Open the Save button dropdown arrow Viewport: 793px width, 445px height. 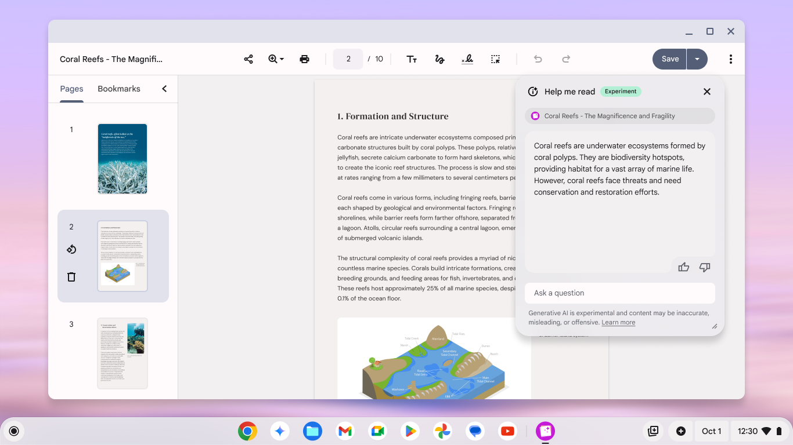point(697,59)
